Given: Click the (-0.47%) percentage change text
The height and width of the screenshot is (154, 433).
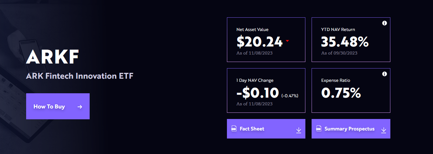Looking at the screenshot, I should [x=290, y=96].
